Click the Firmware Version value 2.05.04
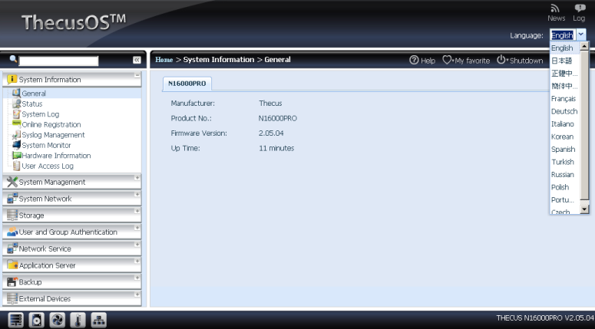The width and height of the screenshot is (595, 329). pyautogui.click(x=271, y=133)
